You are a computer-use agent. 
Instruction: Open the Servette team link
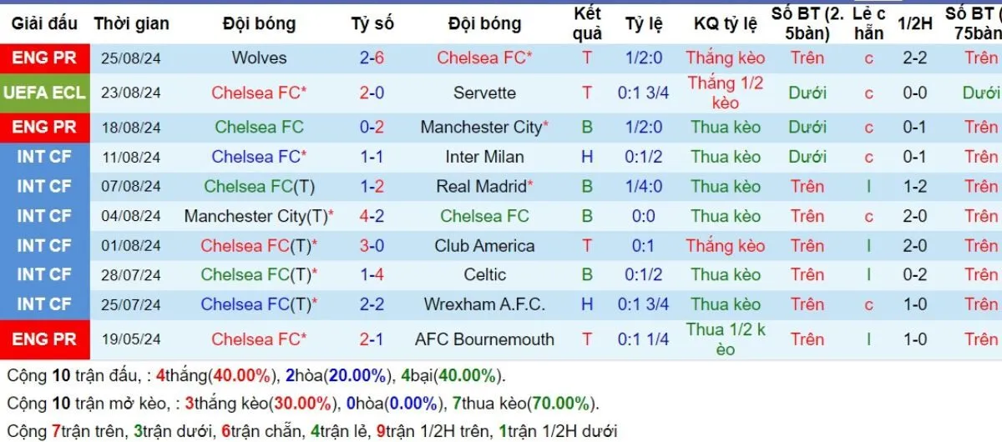[x=484, y=93]
